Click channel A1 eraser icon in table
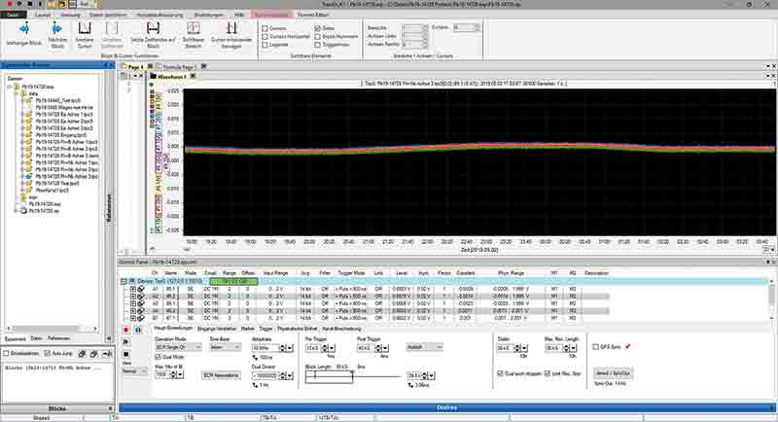This screenshot has width=778, height=422. click(141, 289)
